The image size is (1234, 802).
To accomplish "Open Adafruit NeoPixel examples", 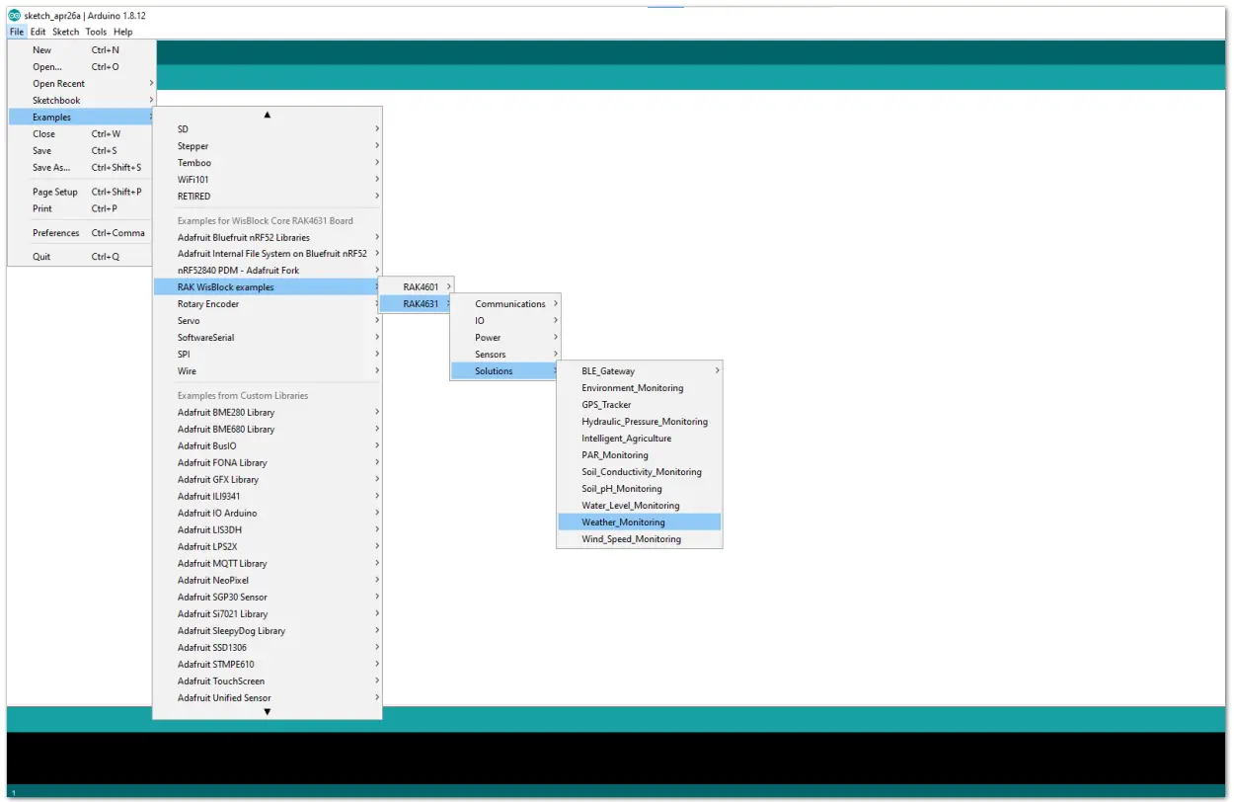I will [x=267, y=581].
